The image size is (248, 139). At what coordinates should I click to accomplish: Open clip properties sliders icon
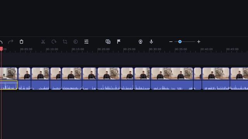(86, 42)
